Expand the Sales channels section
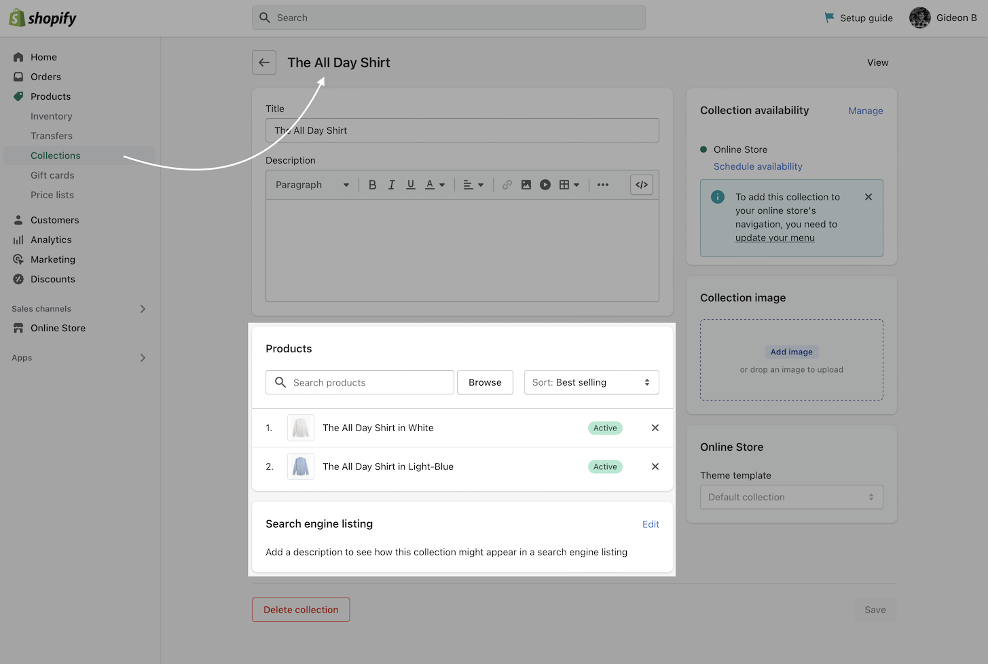Viewport: 988px width, 664px height. [x=143, y=309]
